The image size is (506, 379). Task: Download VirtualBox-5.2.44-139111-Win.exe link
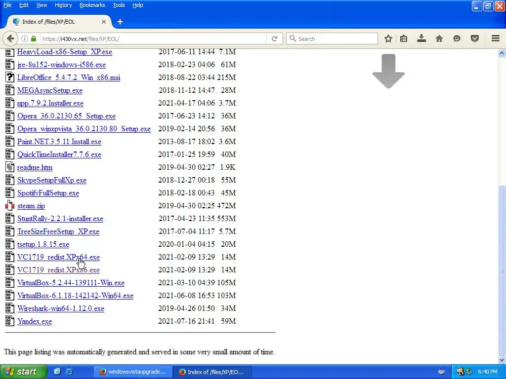click(x=71, y=283)
